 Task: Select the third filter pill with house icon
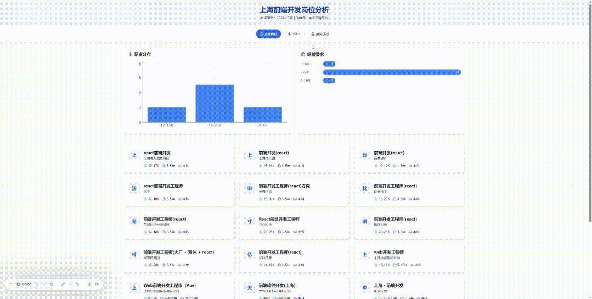[320, 34]
